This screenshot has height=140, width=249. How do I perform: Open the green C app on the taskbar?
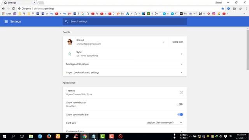(x=103, y=136)
